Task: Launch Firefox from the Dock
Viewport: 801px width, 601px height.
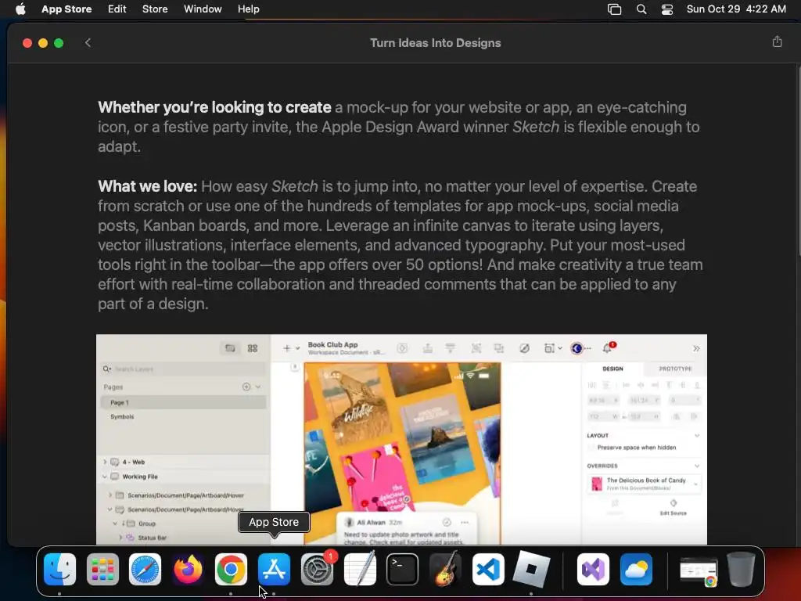Action: pos(188,569)
